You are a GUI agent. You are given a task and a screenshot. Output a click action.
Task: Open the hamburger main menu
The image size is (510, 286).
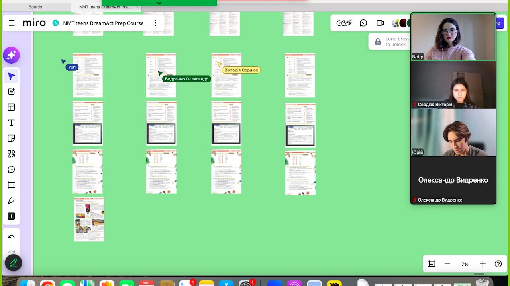(12, 23)
